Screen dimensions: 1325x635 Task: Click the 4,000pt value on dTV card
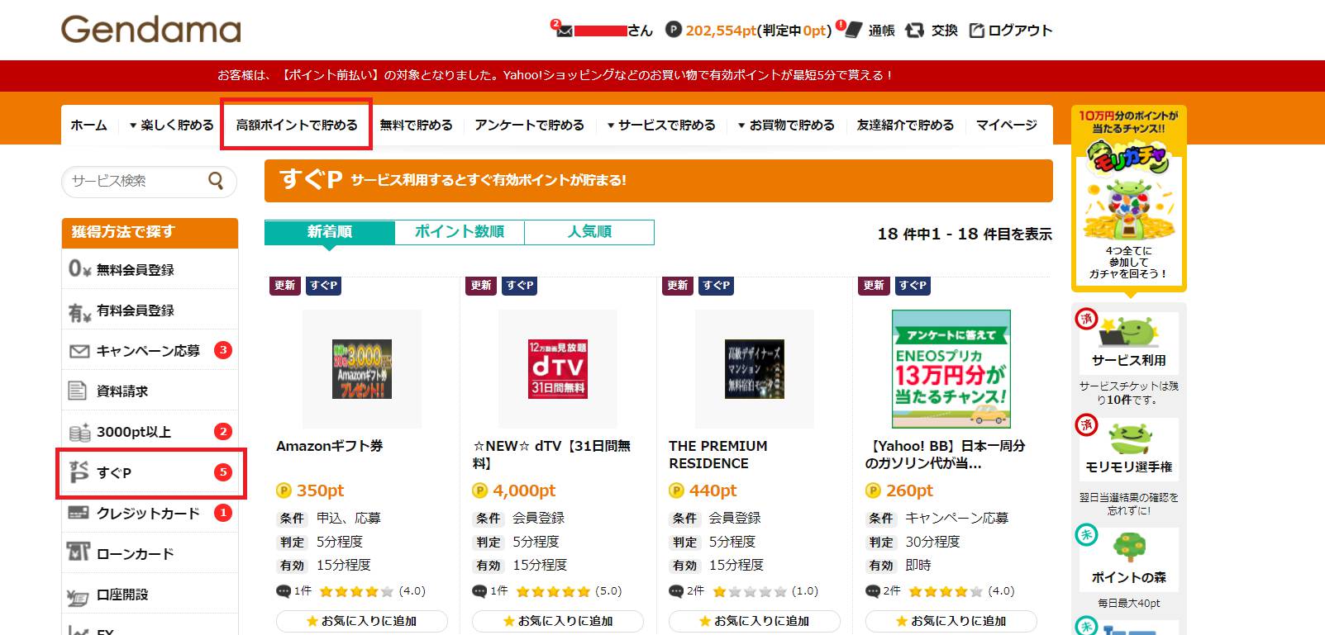click(x=524, y=490)
